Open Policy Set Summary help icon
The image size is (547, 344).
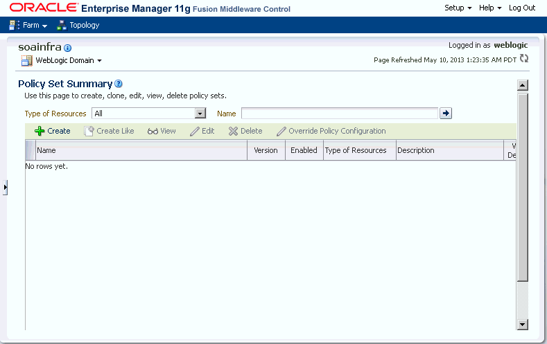click(119, 84)
